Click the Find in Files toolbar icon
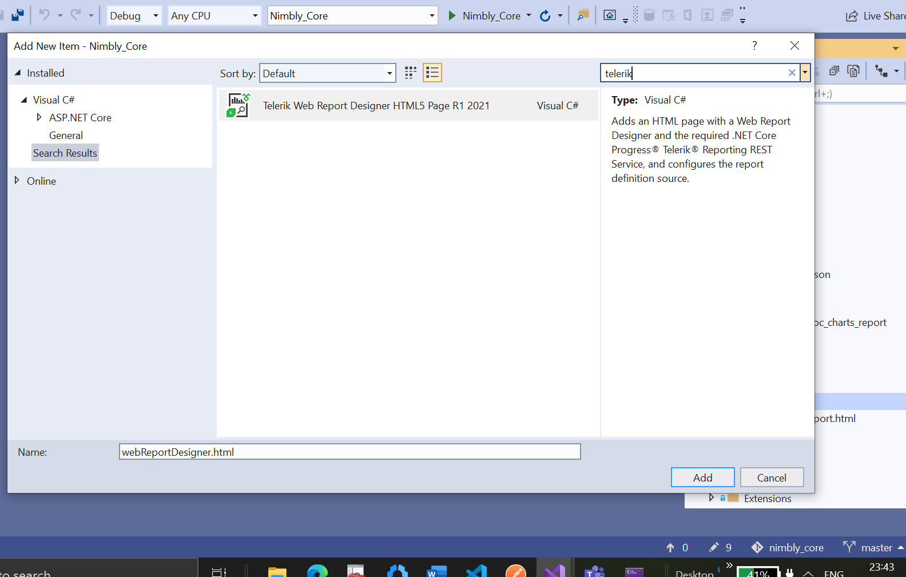 point(583,15)
